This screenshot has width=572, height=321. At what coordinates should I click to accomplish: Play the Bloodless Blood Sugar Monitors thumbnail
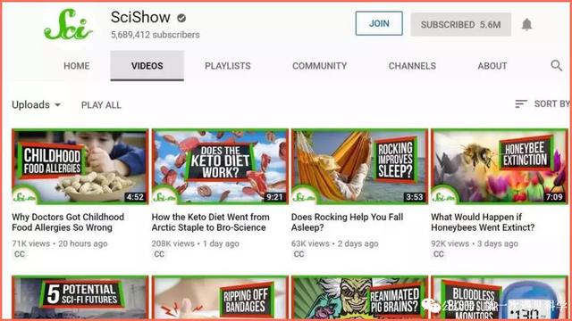coord(500,297)
